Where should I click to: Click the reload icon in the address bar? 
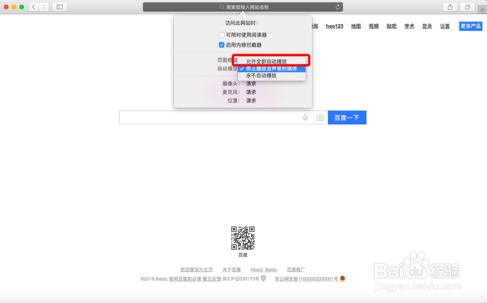coord(338,7)
